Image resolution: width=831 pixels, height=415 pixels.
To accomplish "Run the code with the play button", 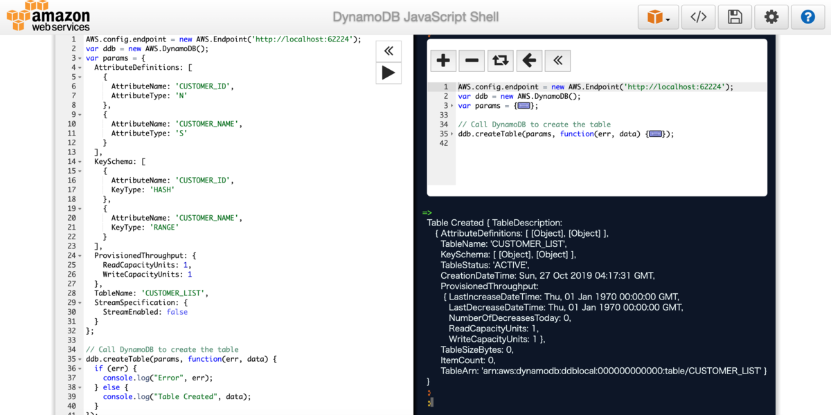I will [388, 72].
